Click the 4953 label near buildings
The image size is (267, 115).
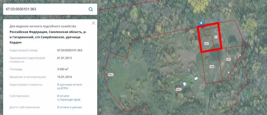pyautogui.click(x=178, y=89)
